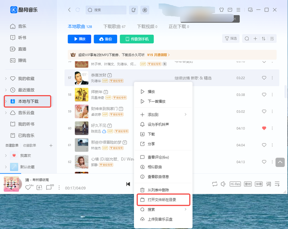
Task: Click inside the top 搜索 field
Action: click(x=106, y=10)
